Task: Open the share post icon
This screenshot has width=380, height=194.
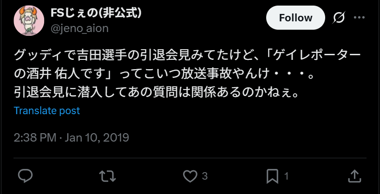Action: tap(354, 176)
